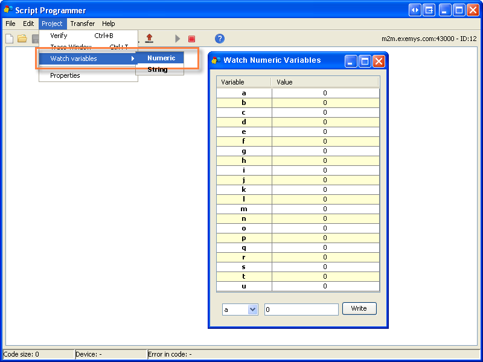
Task: Minimize the Watch Numeric Variables window
Action: (351, 61)
